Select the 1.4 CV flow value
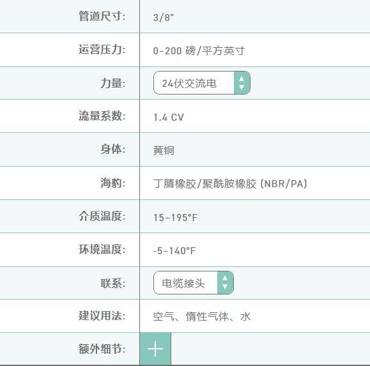This screenshot has height=366, width=370. coord(169,117)
